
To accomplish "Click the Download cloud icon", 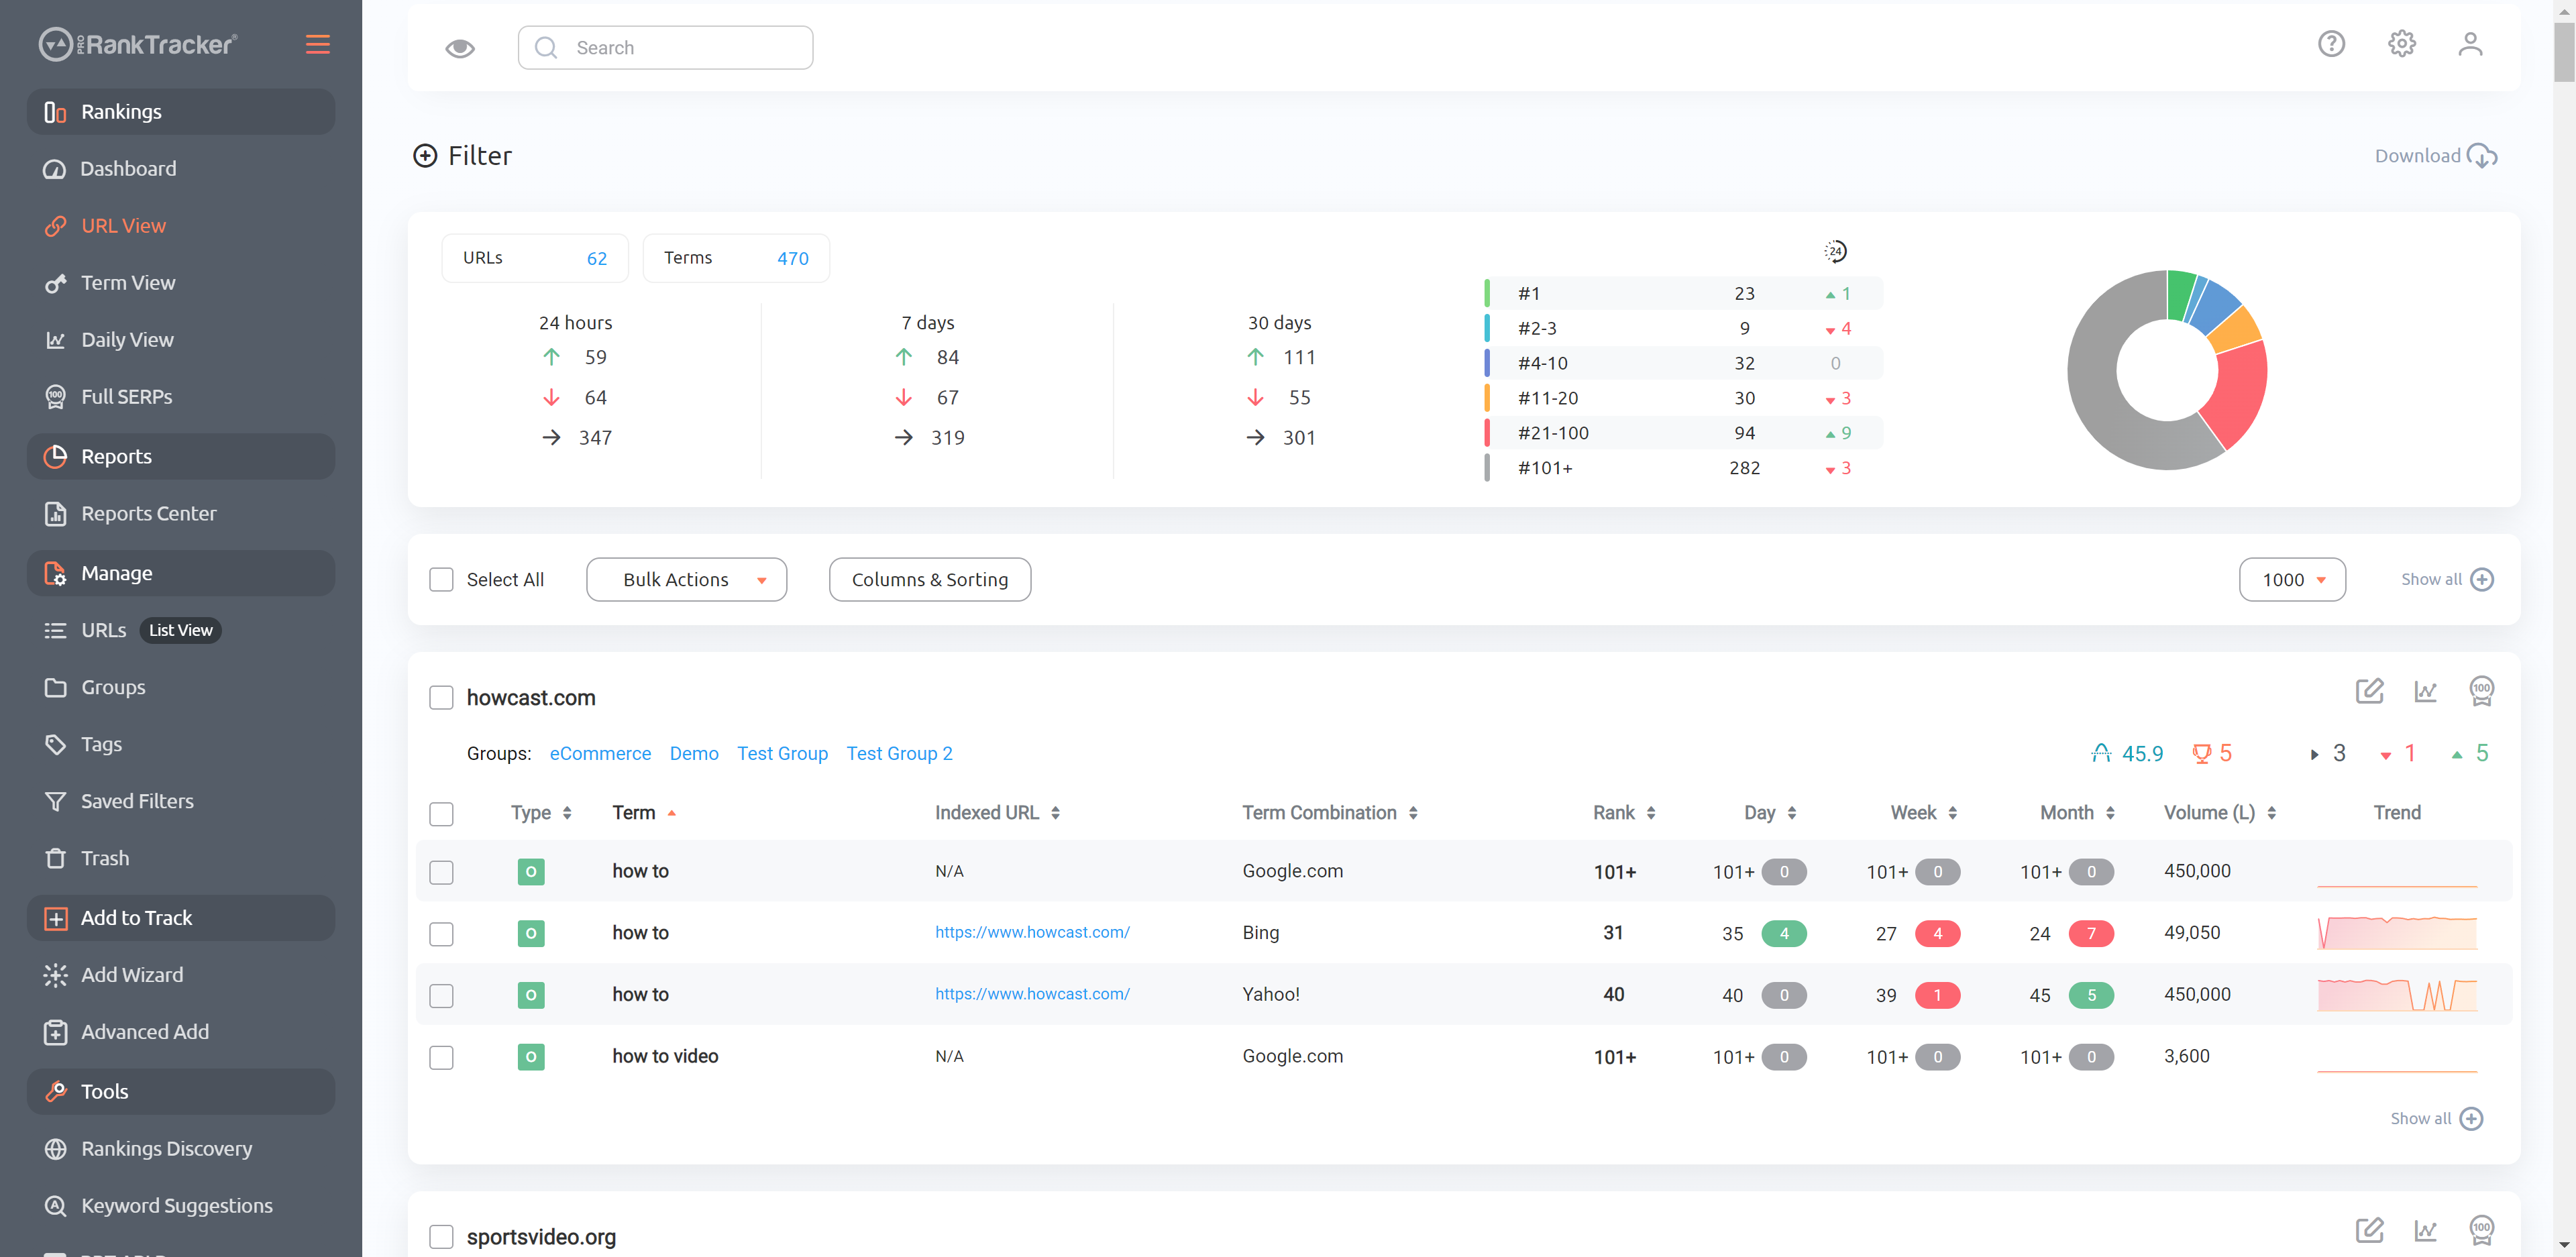I will [2482, 156].
